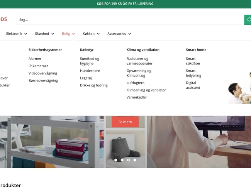Go to Radiatorer og varmeapparater

point(139,61)
